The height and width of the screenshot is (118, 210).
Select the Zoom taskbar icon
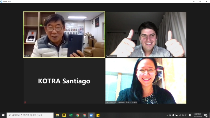(91, 115)
